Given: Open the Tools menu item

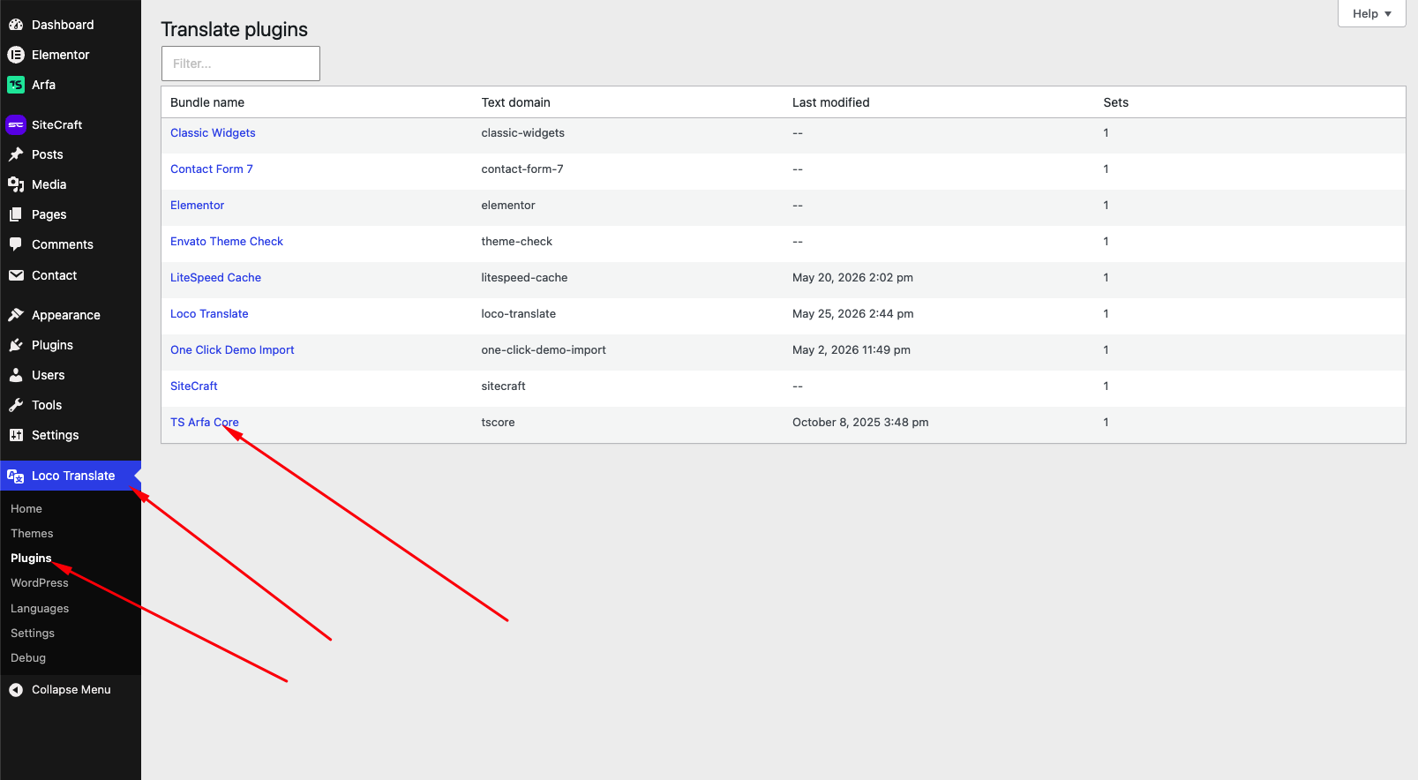Looking at the screenshot, I should click(x=47, y=405).
